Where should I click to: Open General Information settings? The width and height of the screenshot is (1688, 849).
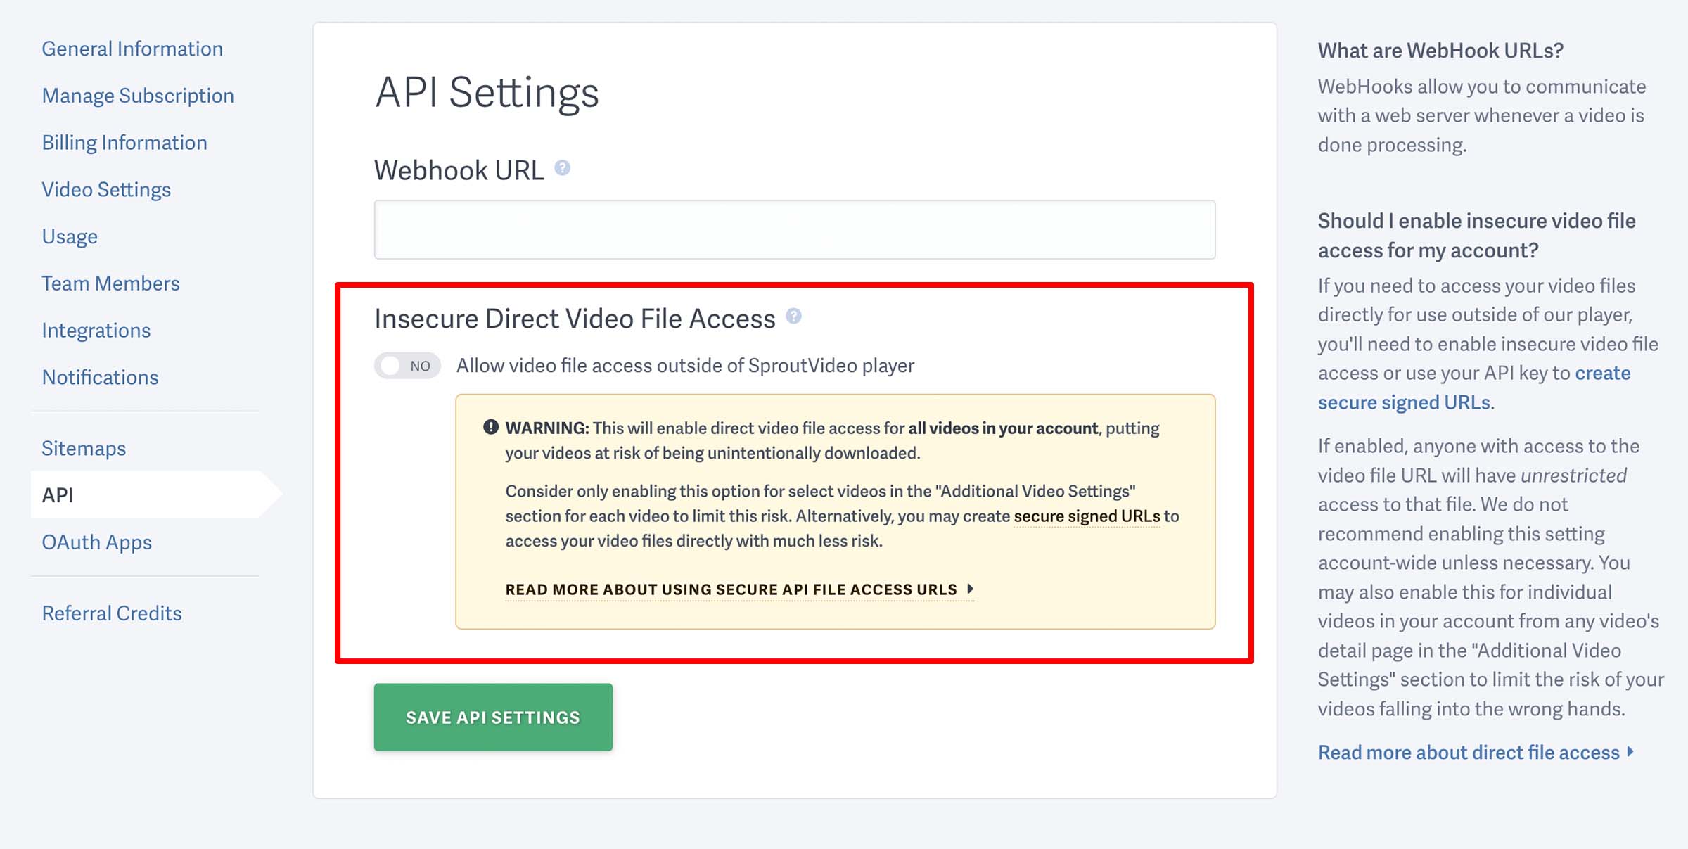coord(133,48)
